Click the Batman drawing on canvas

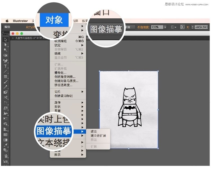pos(130,107)
